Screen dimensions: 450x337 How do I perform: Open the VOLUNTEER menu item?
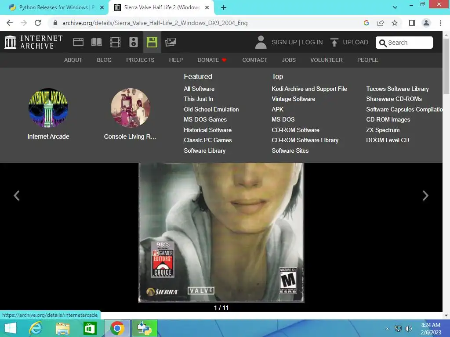(327, 60)
